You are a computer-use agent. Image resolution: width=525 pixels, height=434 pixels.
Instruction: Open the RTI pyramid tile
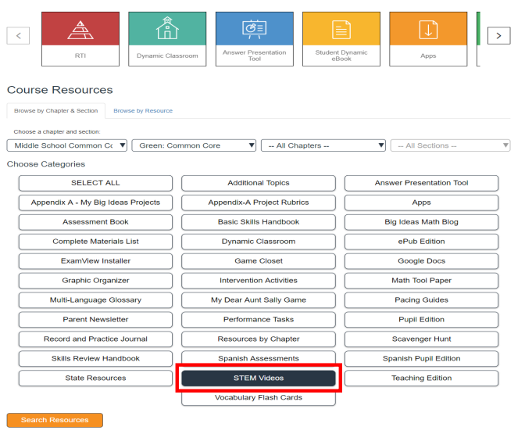click(x=80, y=39)
